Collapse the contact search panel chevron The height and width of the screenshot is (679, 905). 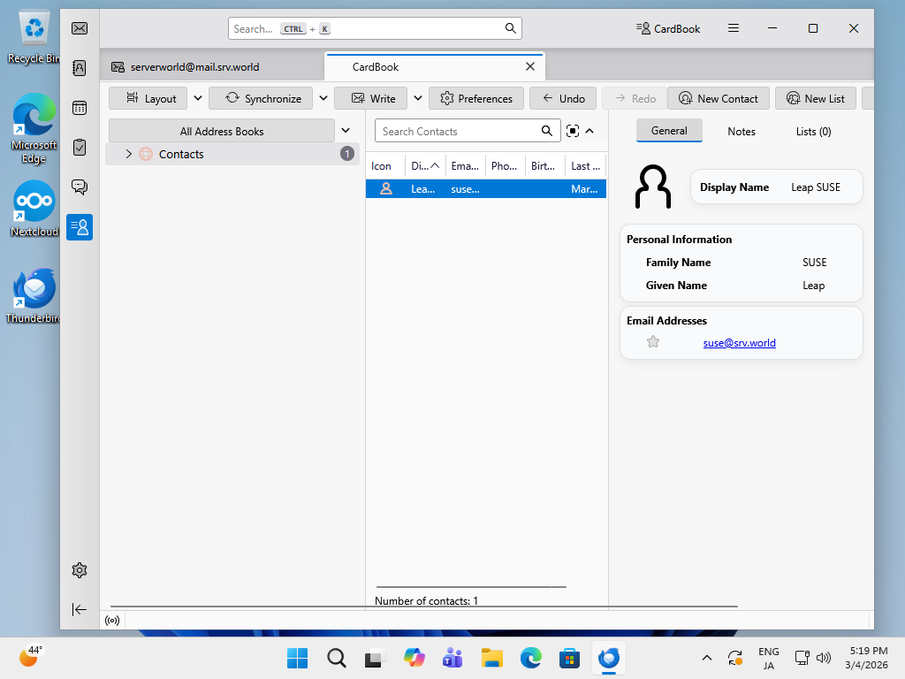589,131
